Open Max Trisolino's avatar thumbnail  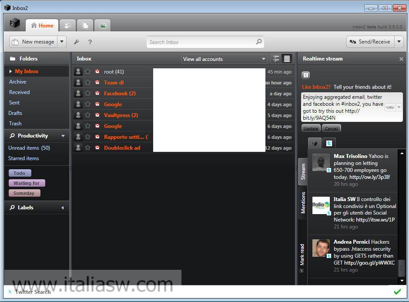click(x=321, y=162)
